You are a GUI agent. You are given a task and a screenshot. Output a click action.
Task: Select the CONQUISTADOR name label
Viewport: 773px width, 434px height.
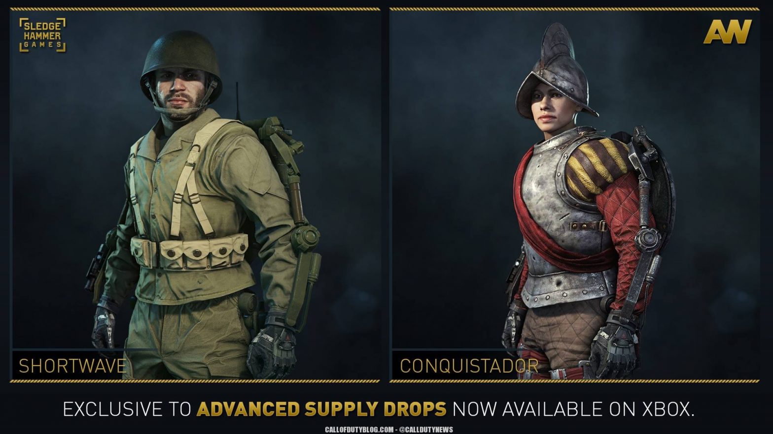[469, 366]
